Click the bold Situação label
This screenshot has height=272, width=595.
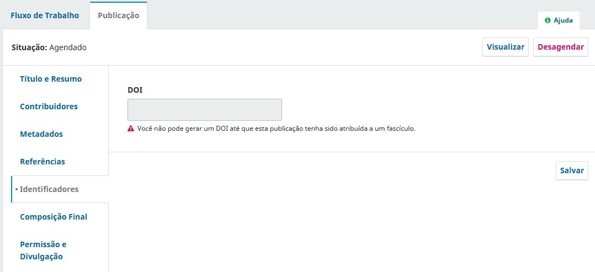tap(30, 48)
